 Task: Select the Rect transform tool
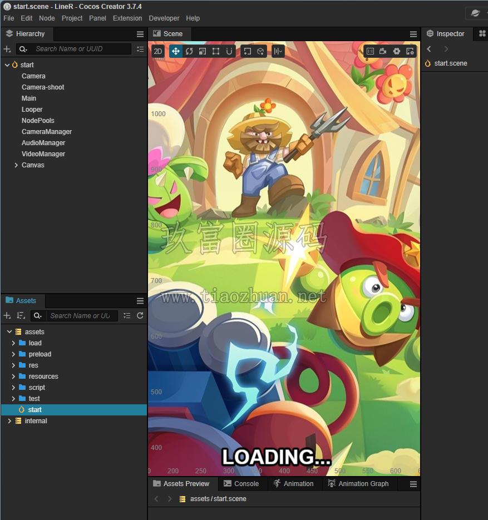click(x=216, y=51)
